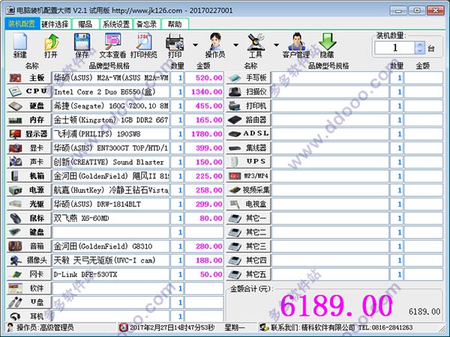Select the 主板 motherboard component button

(x=29, y=78)
